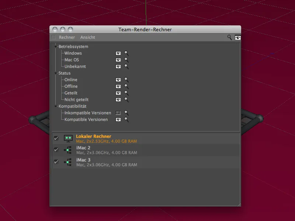This screenshot has width=295, height=221.
Task: Open the Rechner menu
Action: (x=67, y=38)
